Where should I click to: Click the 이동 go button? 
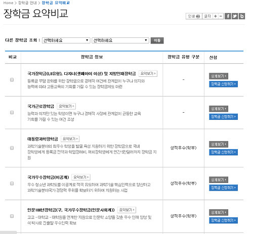click(x=157, y=40)
